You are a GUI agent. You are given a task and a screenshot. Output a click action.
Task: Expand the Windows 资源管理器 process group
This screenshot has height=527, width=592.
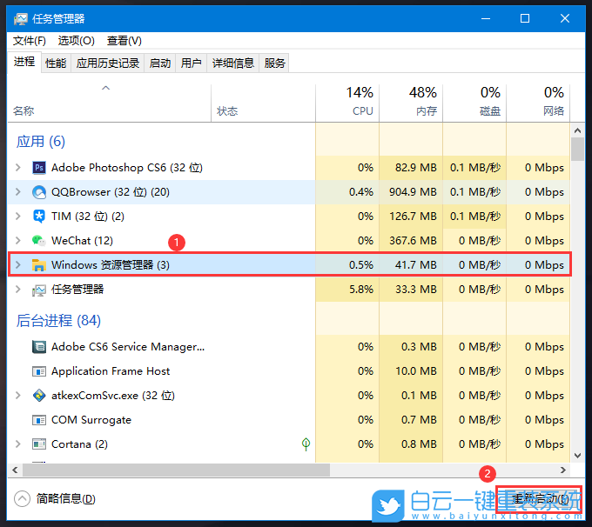click(x=17, y=265)
